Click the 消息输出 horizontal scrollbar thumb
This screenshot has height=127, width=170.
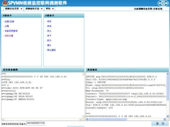[x=108, y=119]
